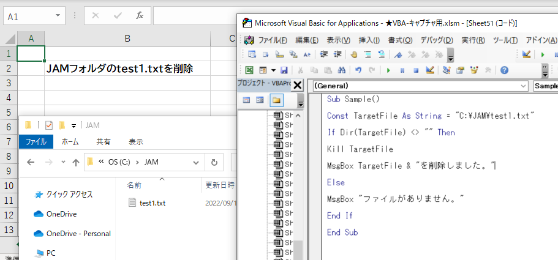Toggle Folders view in the Project panel
The width and height of the screenshot is (558, 260).
click(x=276, y=100)
